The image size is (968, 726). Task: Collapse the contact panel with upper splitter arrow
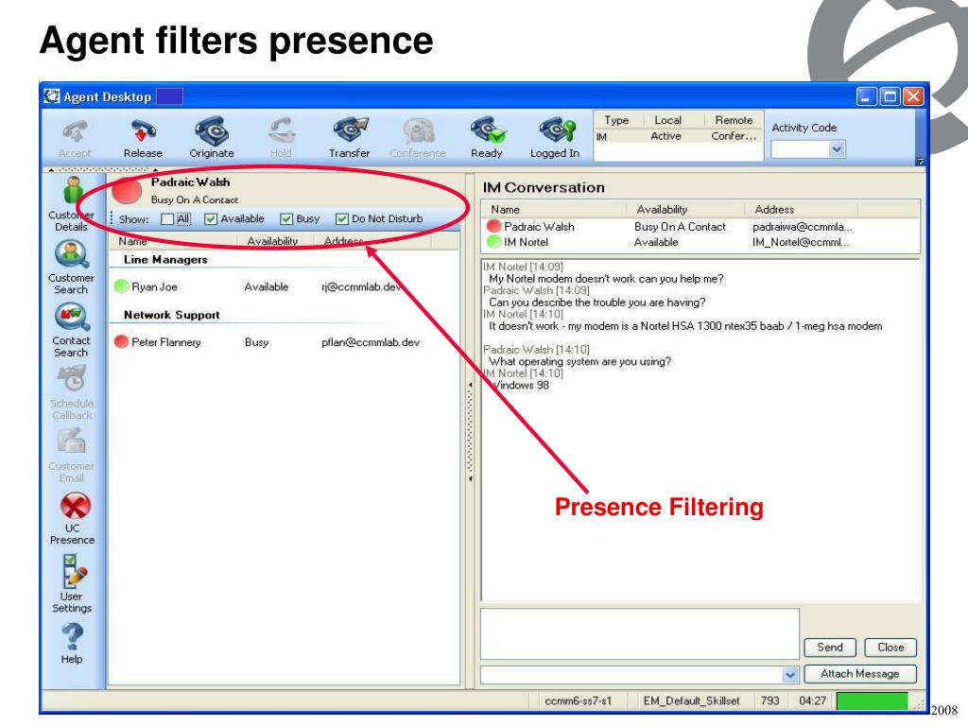click(x=471, y=385)
